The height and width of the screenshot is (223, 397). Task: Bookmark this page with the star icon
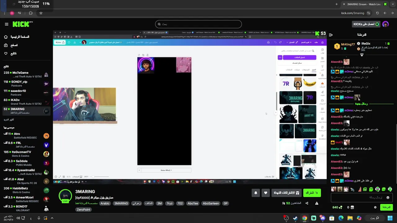click(x=41, y=13)
